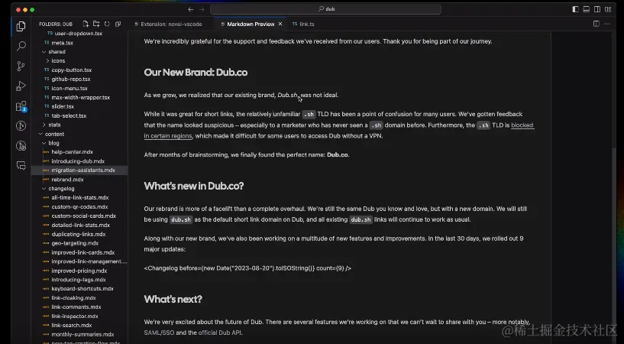
Task: Open max-width-wrapper.tsx file
Action: pyautogui.click(x=80, y=97)
